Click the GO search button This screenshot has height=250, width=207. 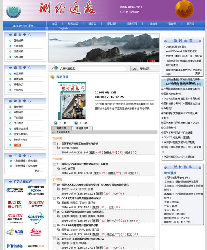pyautogui.click(x=134, y=69)
